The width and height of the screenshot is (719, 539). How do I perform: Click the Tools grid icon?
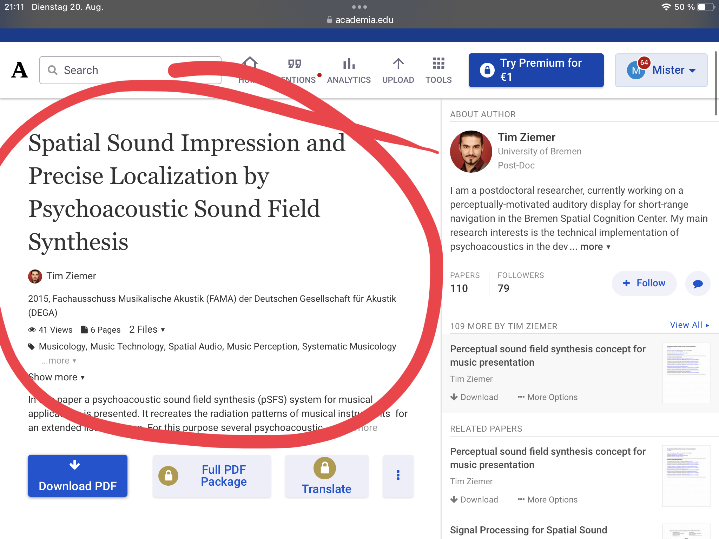(x=438, y=64)
